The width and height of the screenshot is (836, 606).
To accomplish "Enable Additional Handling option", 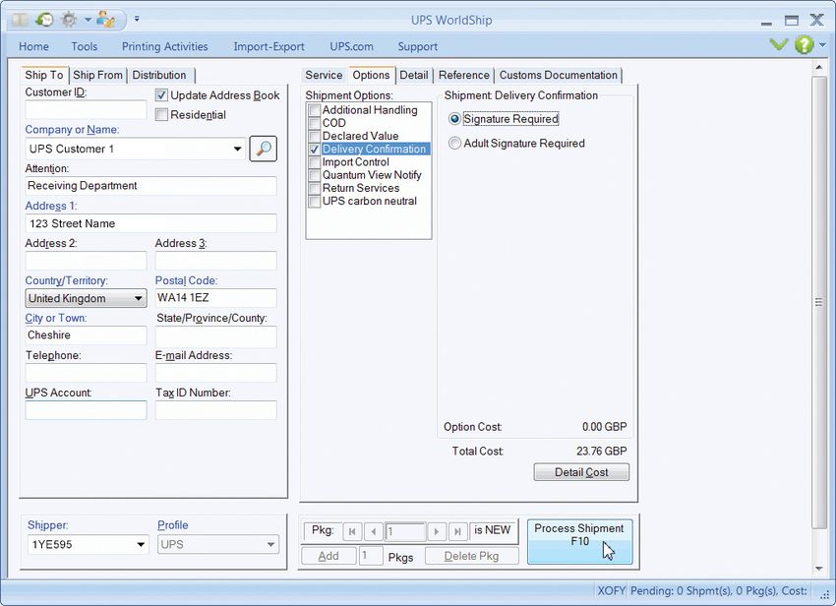I will 314,110.
